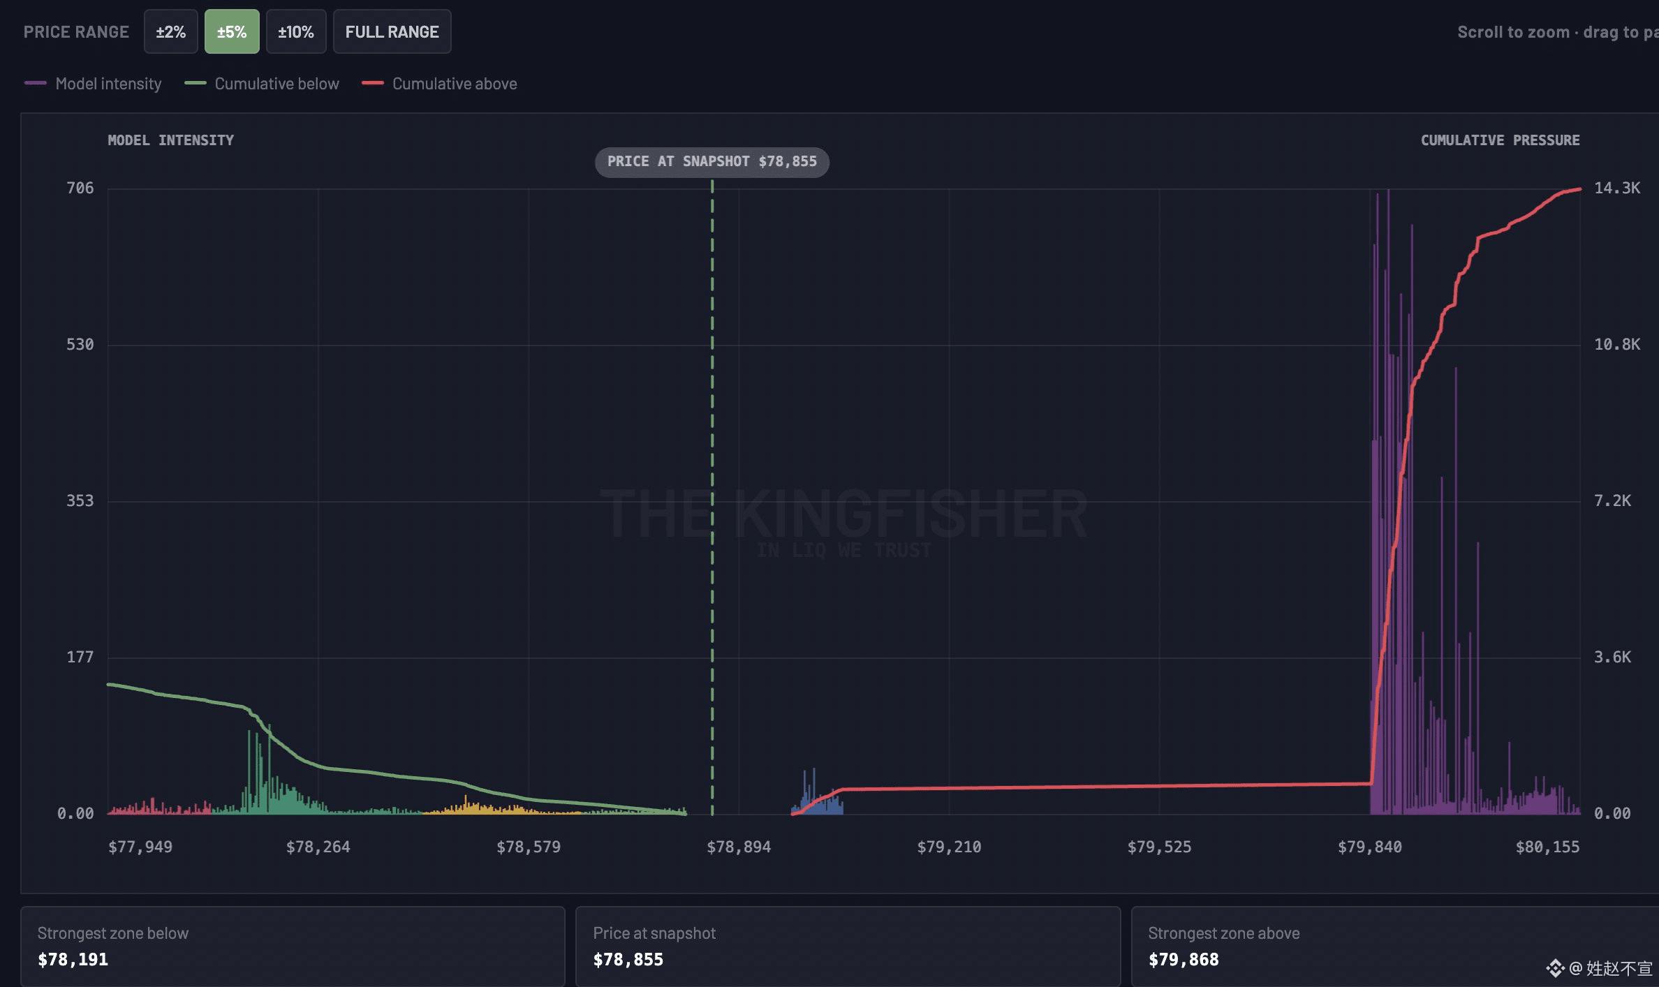Click the 177 left axis value
This screenshot has height=987, width=1659.
[80, 657]
